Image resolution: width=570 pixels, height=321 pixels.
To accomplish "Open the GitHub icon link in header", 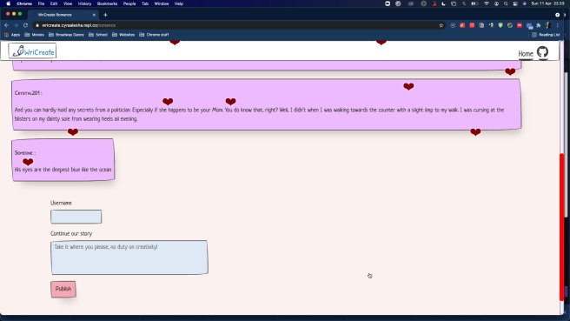I will tap(542, 52).
